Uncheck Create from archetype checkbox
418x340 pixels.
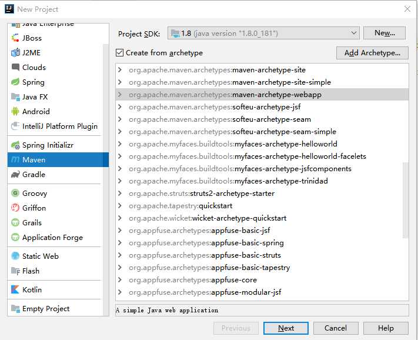coord(120,52)
